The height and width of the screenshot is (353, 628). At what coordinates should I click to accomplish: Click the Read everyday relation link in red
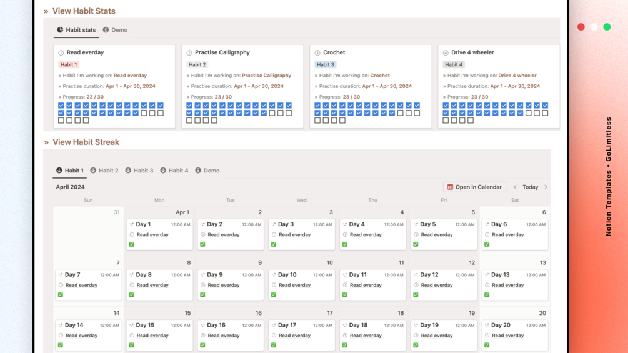point(130,75)
